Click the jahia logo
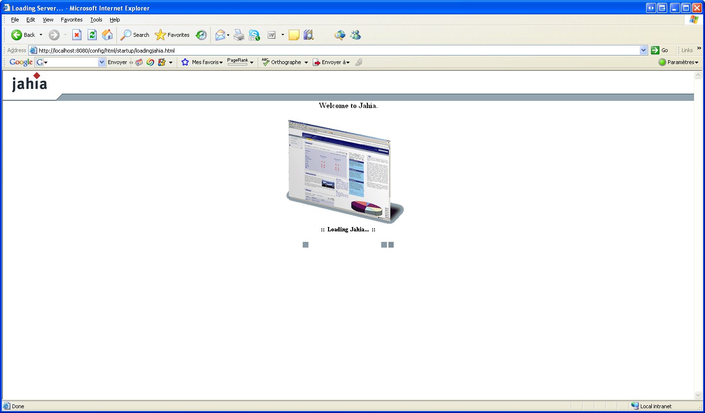 click(30, 82)
